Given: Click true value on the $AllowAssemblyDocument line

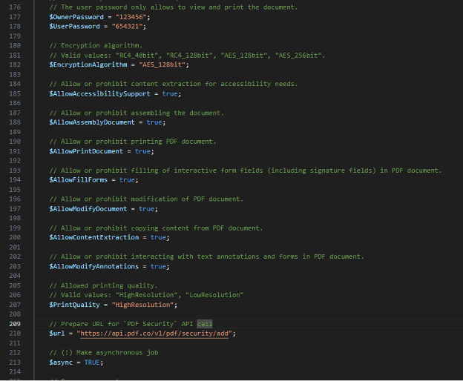Looking at the screenshot, I should [154, 122].
